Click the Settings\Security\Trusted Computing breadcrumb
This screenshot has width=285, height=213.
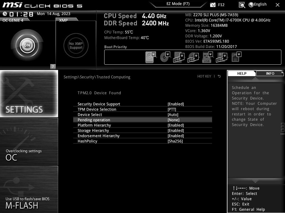[x=97, y=77]
